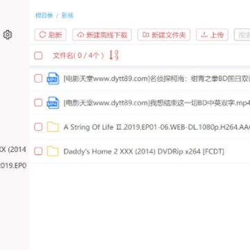Viewport: 250px width, 250px height.
Task: Click MP4 icon of 我想结束这一切 file
Action: [53, 103]
